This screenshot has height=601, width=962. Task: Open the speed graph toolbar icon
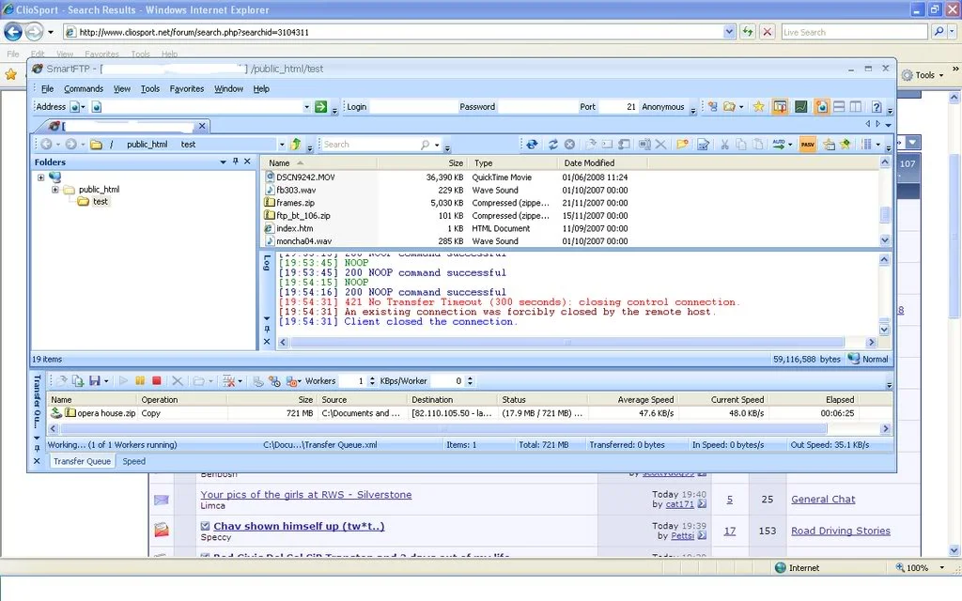[800, 107]
